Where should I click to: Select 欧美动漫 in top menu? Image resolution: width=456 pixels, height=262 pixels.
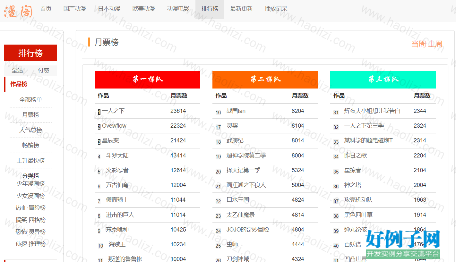[x=144, y=9]
